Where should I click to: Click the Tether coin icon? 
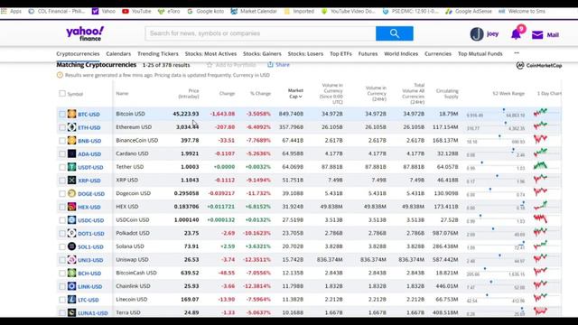click(72, 167)
